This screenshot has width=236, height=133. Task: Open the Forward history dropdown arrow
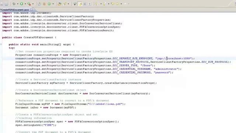point(129,4)
